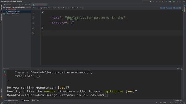Open the Terminal panel gear settings
This screenshot has height=104, width=186.
coord(178,69)
